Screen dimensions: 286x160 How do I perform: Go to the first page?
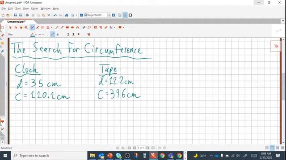tap(129, 148)
